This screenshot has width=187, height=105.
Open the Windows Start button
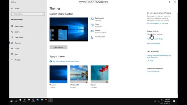(11, 101)
